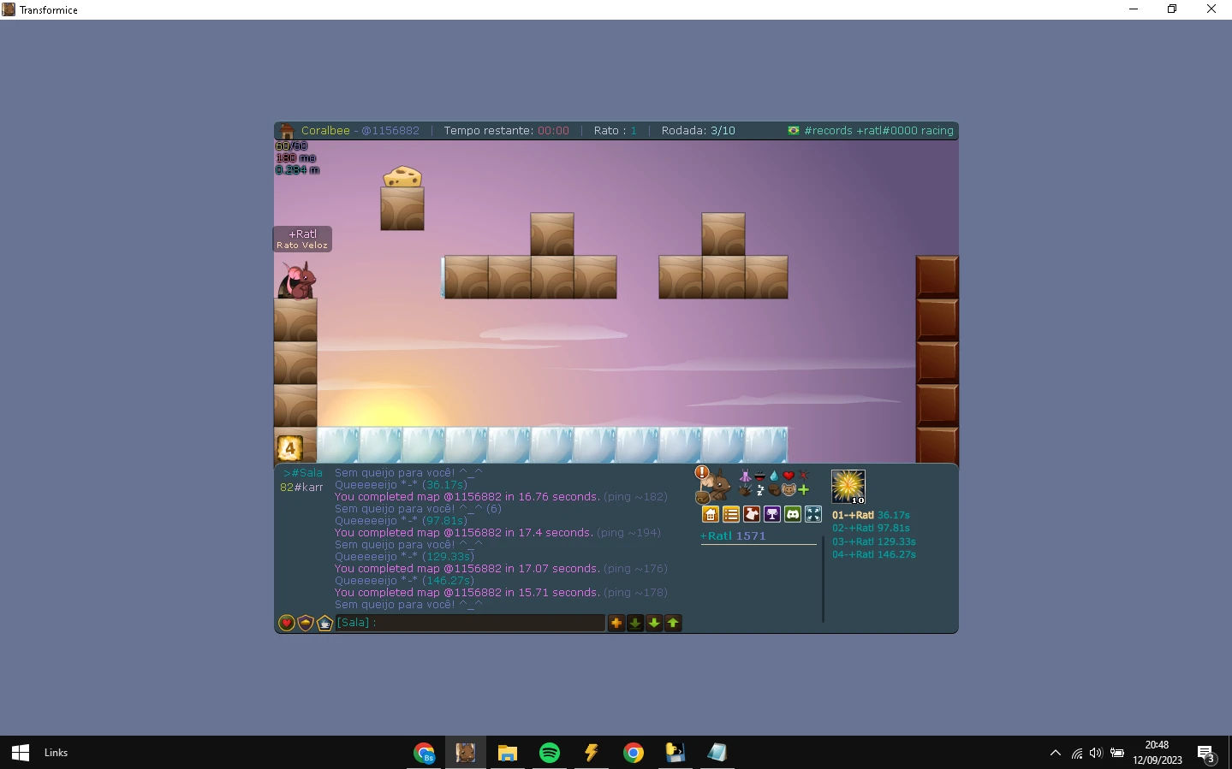The height and width of the screenshot is (769, 1232).
Task: Click the 16.76 seconds completion message
Action: [x=501, y=497]
